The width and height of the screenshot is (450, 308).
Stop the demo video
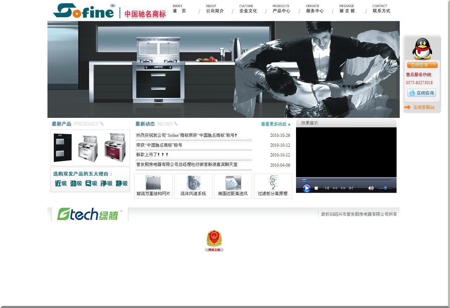tap(316, 188)
